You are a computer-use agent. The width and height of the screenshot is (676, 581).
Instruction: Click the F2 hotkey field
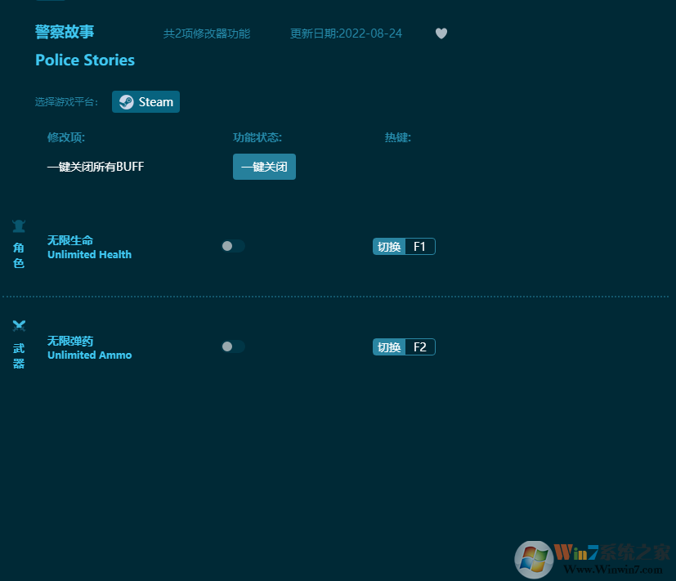tap(420, 347)
